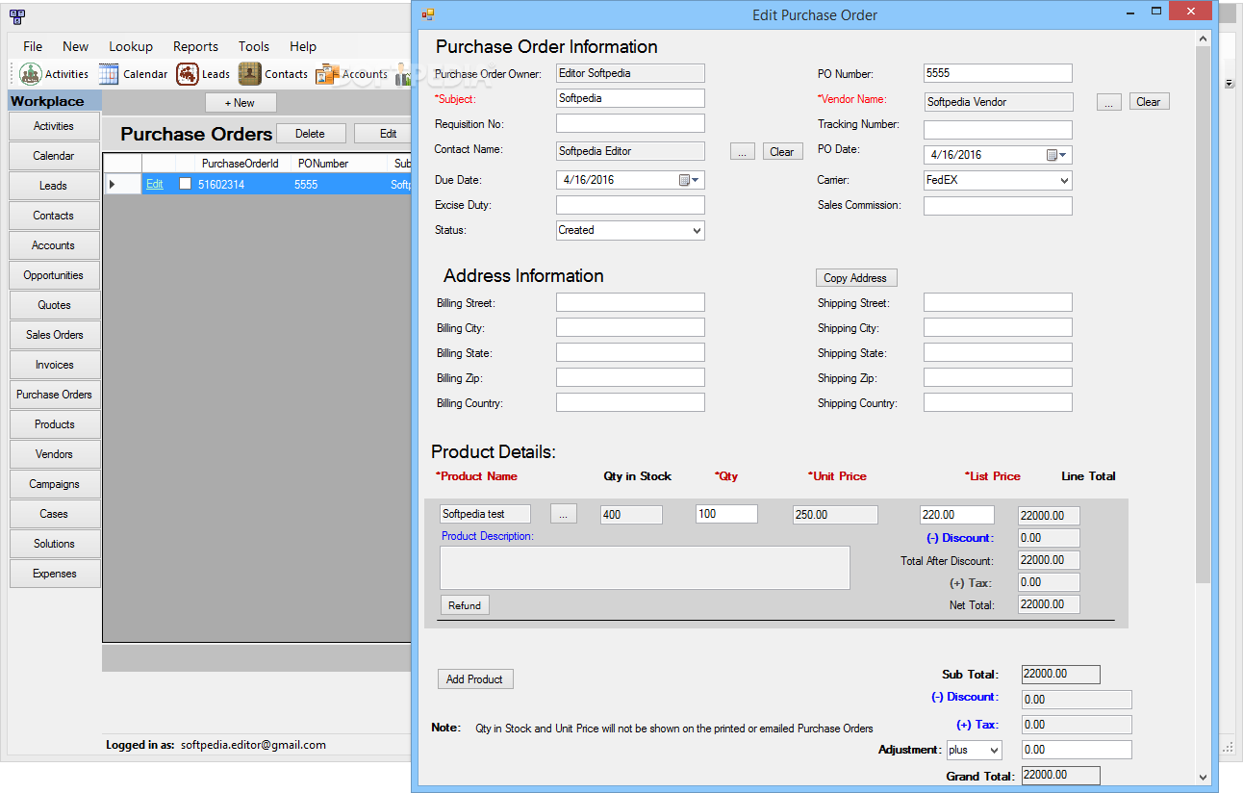Click the PO Number field
Image resolution: width=1243 pixels, height=793 pixels.
[998, 73]
